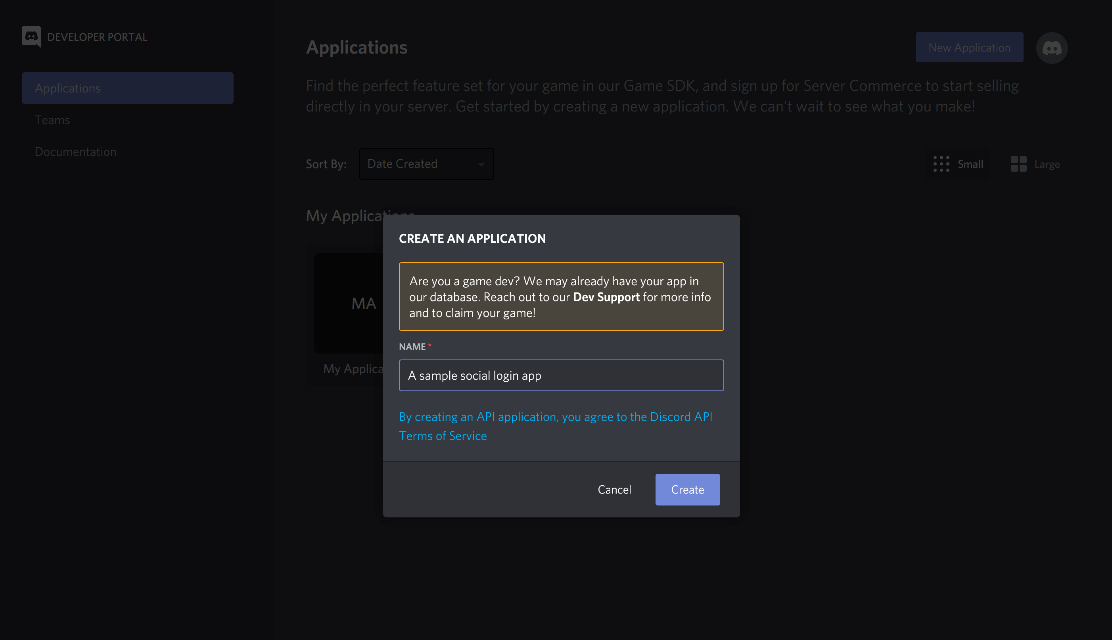Select the application name input field
The image size is (1112, 640).
[561, 375]
